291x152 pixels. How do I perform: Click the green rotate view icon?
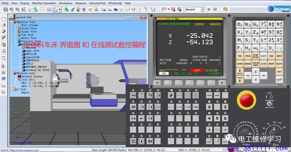click(x=36, y=9)
